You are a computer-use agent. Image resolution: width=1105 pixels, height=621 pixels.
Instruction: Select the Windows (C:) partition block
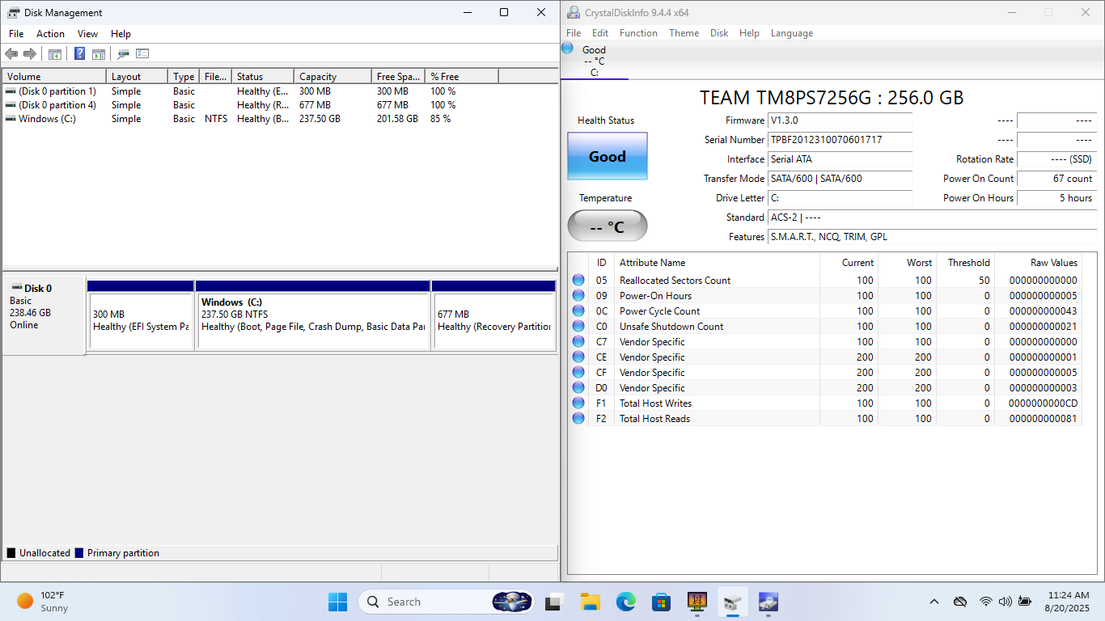313,320
